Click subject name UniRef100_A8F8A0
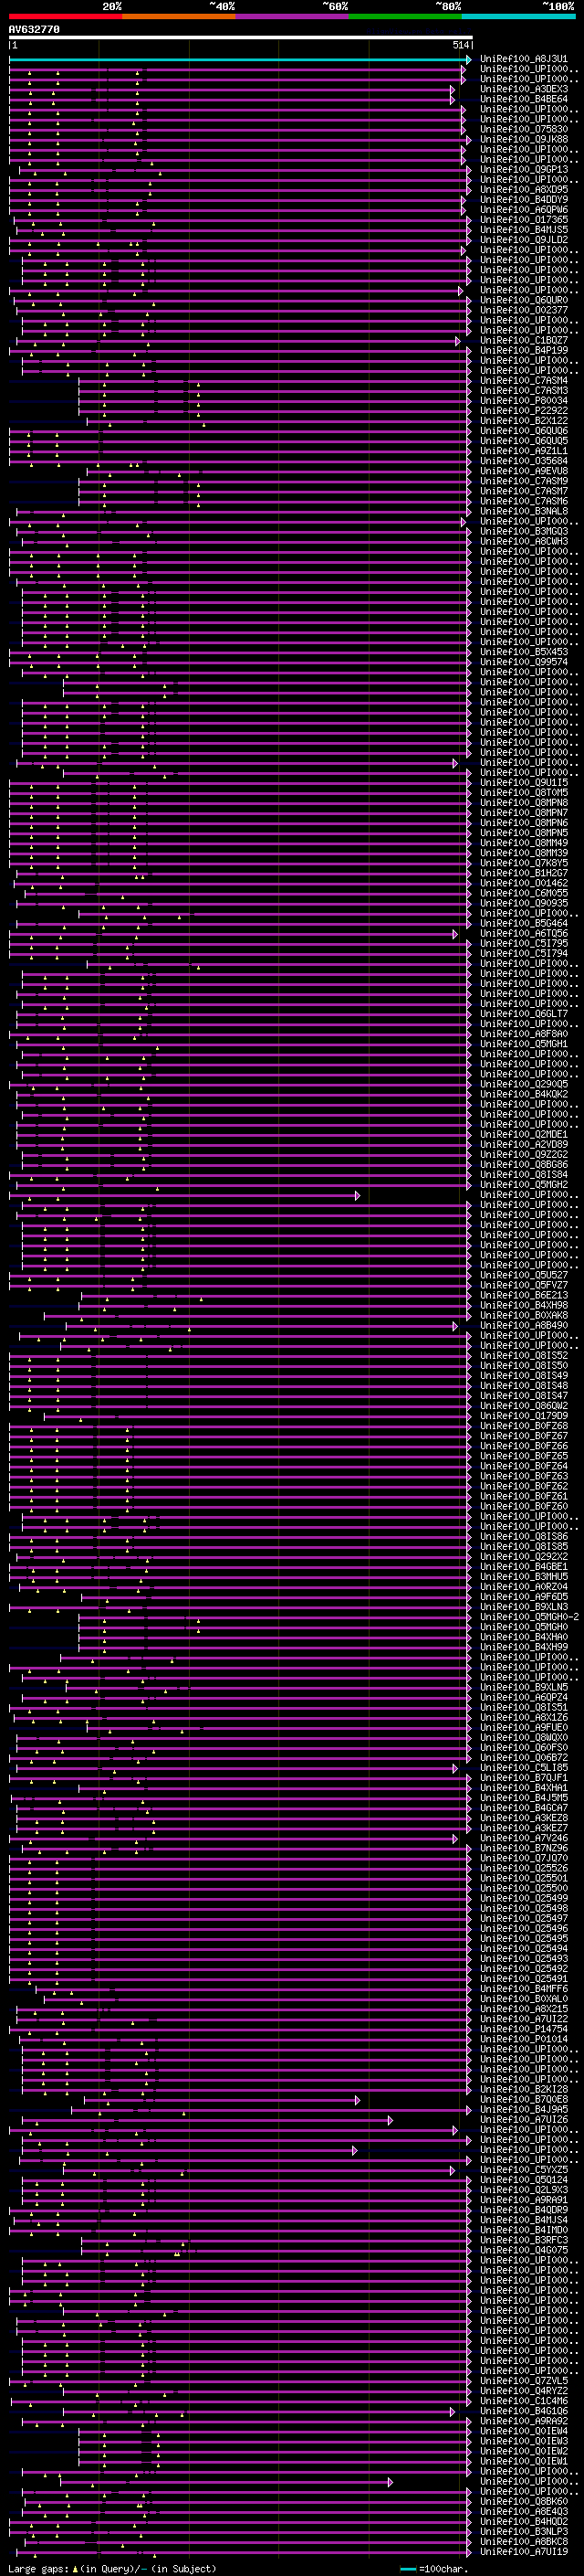This screenshot has width=584, height=2576. (x=524, y=1034)
